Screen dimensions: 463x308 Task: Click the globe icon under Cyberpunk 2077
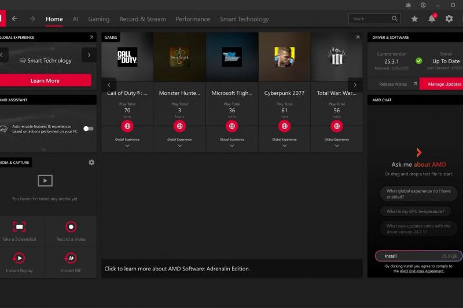pyautogui.click(x=284, y=126)
